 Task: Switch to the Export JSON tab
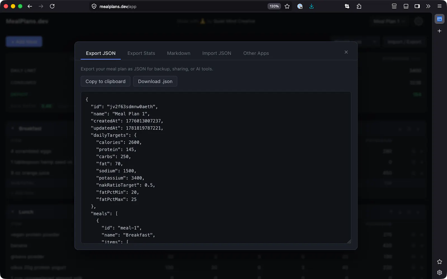coord(101,53)
